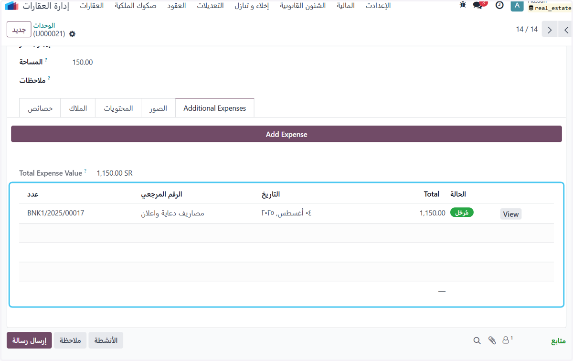Sort by the Total column header

coord(432,194)
